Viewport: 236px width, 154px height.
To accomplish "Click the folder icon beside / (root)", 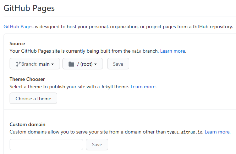I will 71,64.
